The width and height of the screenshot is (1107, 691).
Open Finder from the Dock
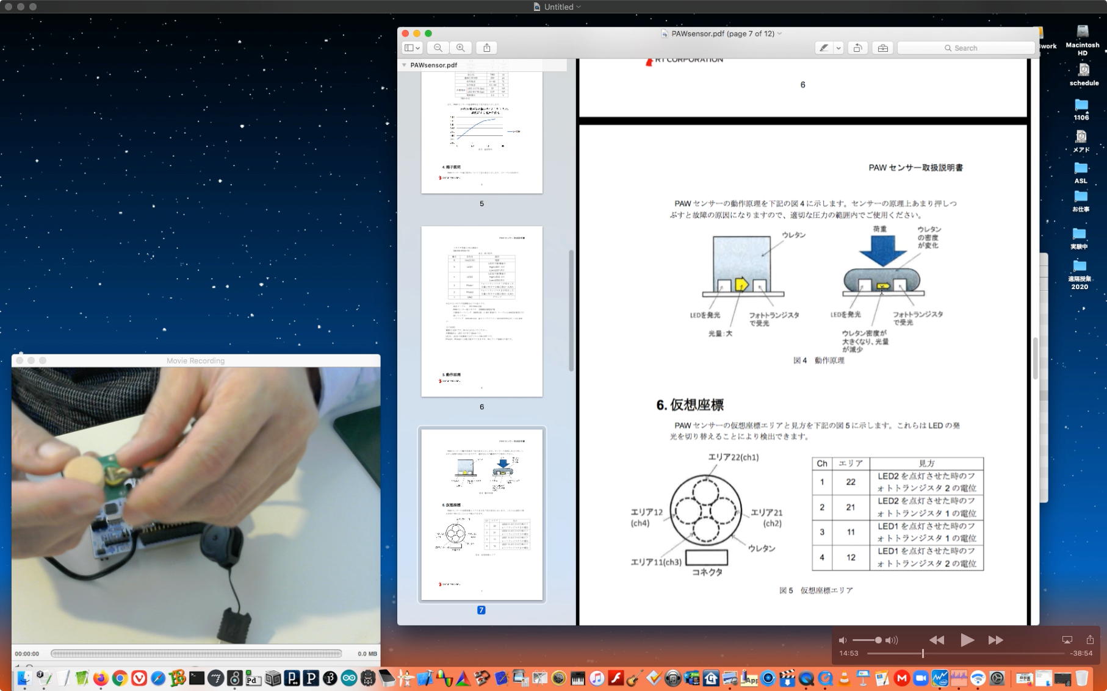(24, 678)
